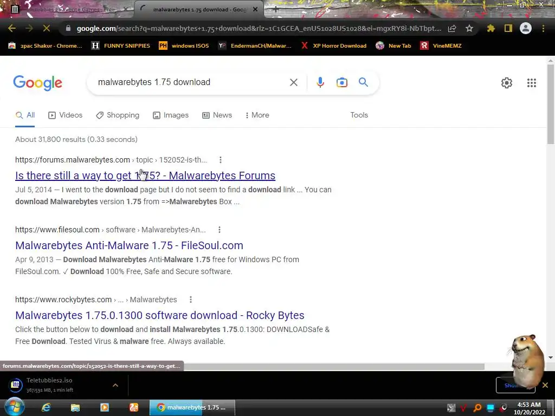Viewport: 555px width, 416px height.
Task: Search by image with the camera icon
Action: [x=341, y=82]
